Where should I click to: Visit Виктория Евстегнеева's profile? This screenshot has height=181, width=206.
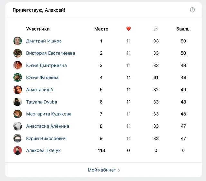tap(51, 53)
